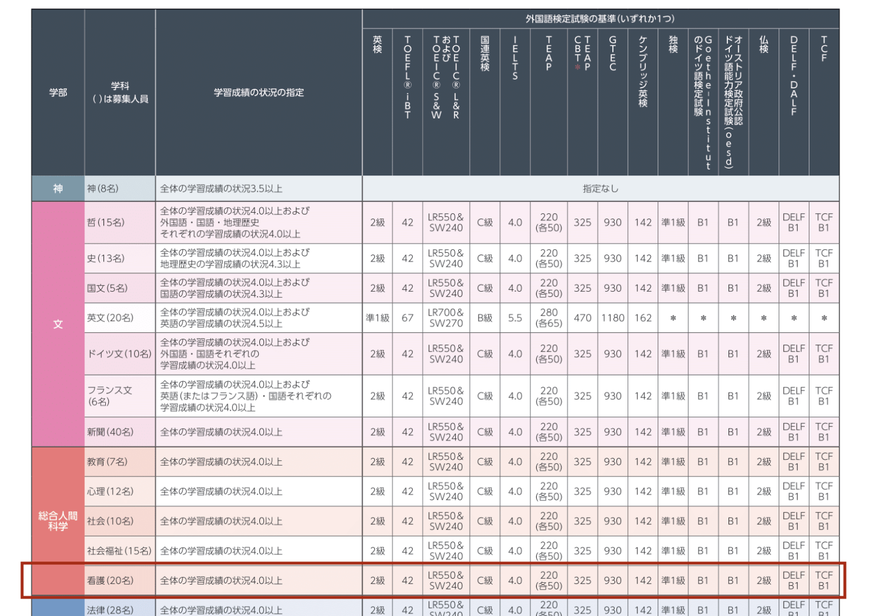Screen dimensions: 878x616
Task: Click the フランス文(6名) department cell
Action: coord(119,396)
